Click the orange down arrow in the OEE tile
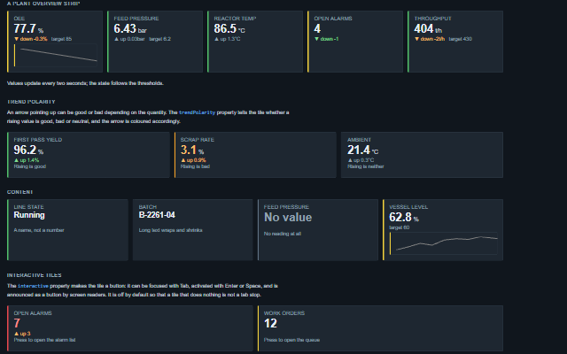567x354 pixels. tap(16, 39)
